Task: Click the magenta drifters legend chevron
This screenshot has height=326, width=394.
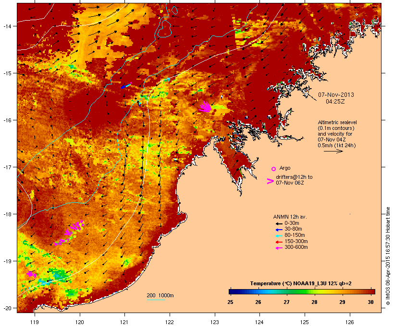Action: pyautogui.click(x=271, y=181)
